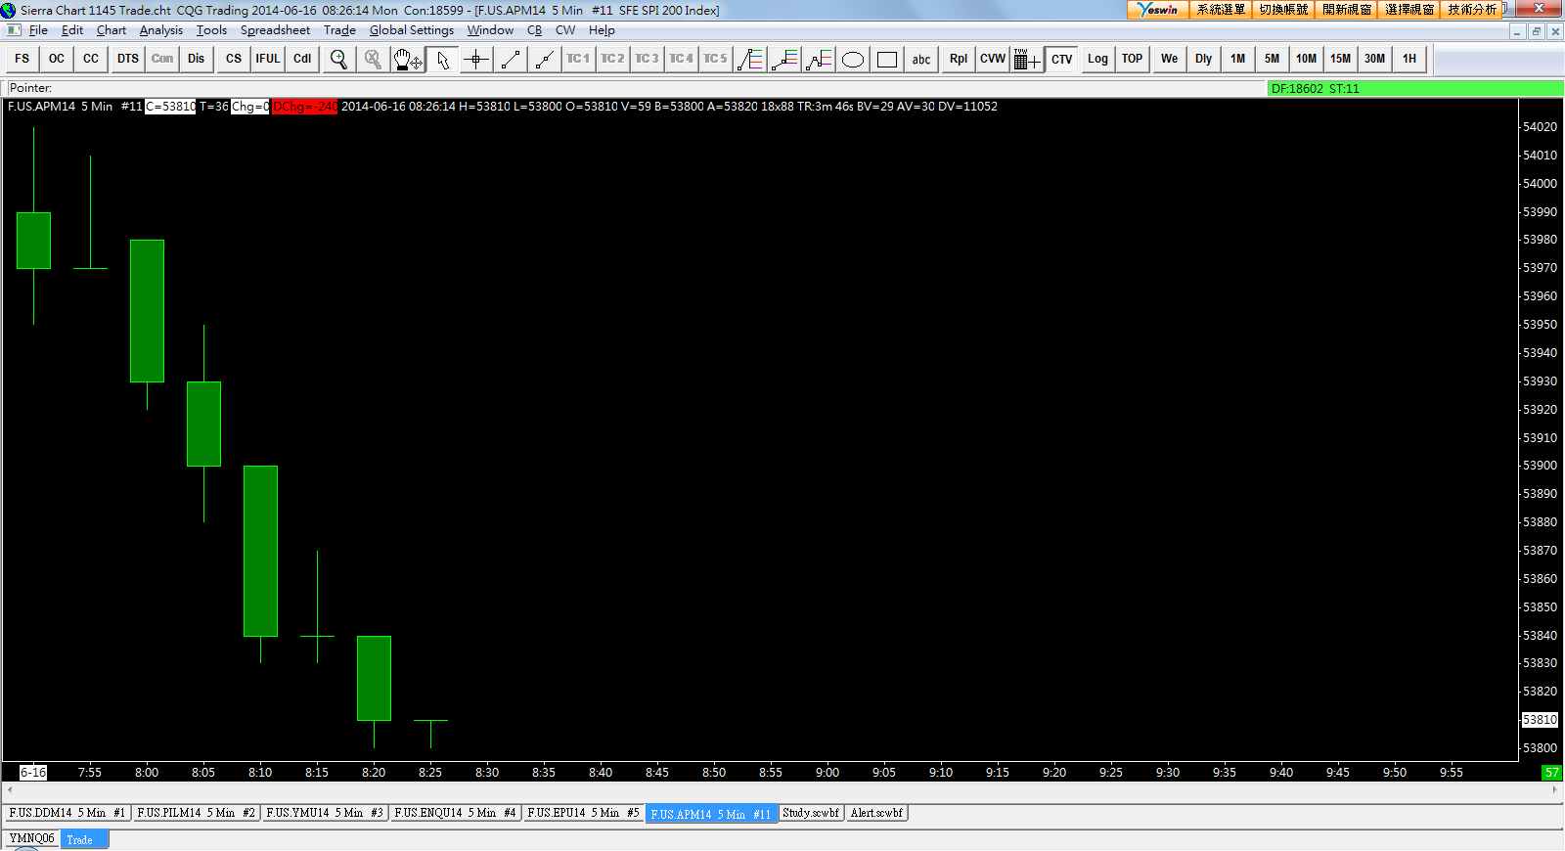
Task: Open the Alert.scwbf spreadsheet tab
Action: coord(876,813)
